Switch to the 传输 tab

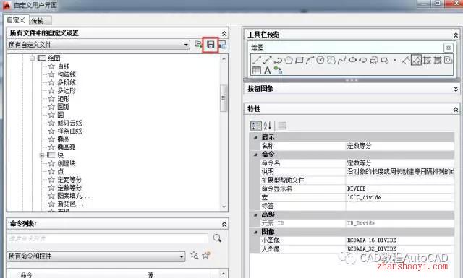click(x=41, y=20)
